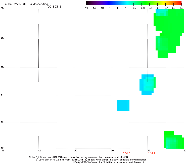Click the 'NOAA/NESDIS/Center for Satellite Applications' credit line
Image resolution: width=186 pixels, height=164 pixels.
click(109, 162)
